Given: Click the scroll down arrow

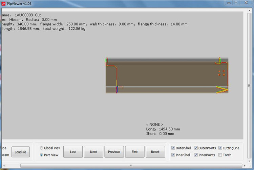Looking at the screenshot, I should tap(249, 161).
